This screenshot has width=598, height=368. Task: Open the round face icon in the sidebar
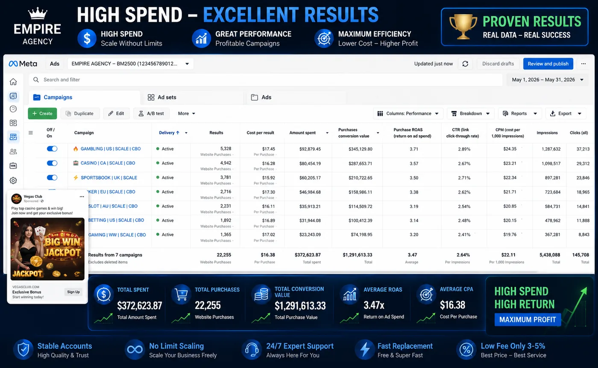click(13, 109)
